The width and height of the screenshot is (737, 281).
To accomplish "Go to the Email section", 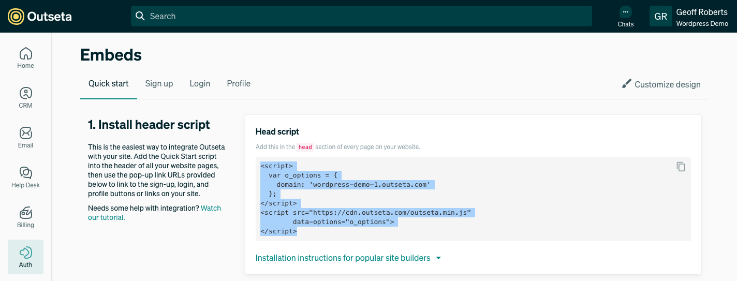I will pyautogui.click(x=25, y=137).
